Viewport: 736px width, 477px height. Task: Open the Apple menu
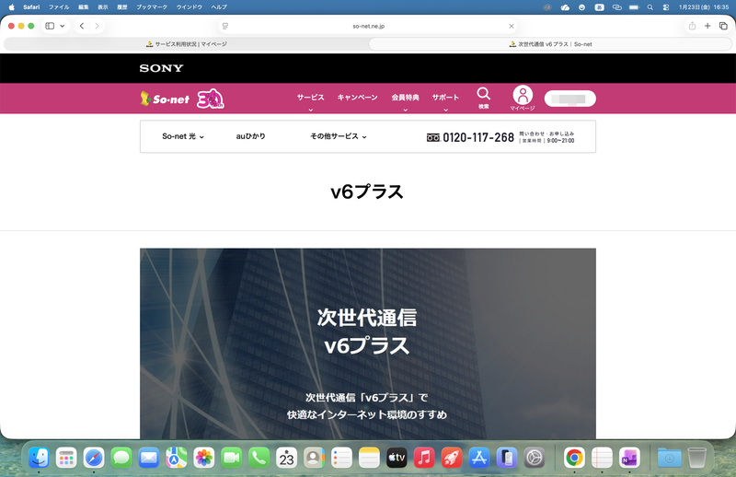pos(12,7)
